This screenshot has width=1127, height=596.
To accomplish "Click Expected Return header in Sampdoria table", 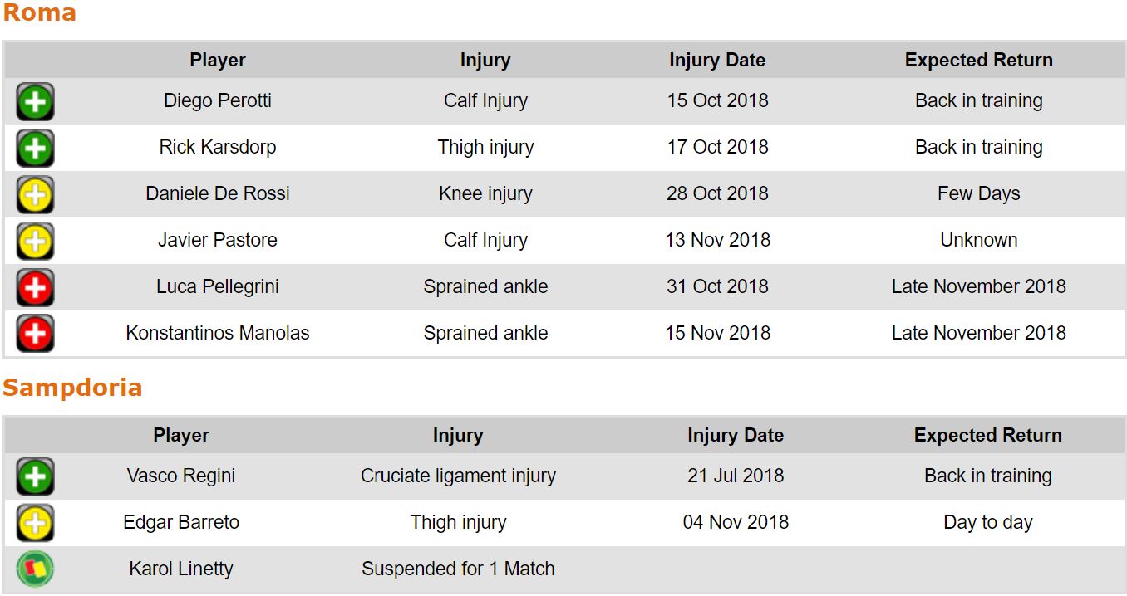I will (x=987, y=436).
